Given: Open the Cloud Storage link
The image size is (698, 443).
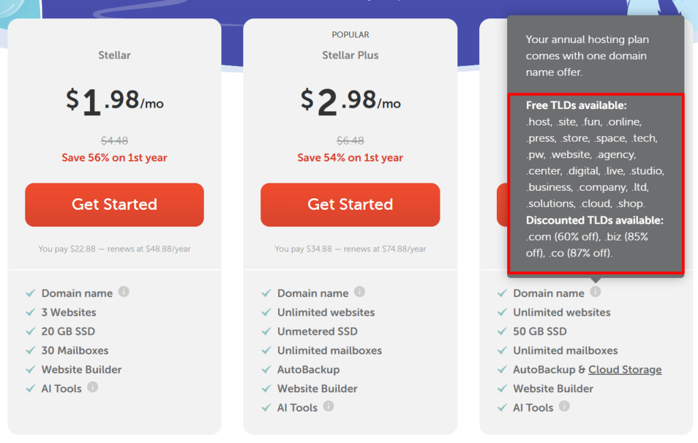Looking at the screenshot, I should click(625, 369).
